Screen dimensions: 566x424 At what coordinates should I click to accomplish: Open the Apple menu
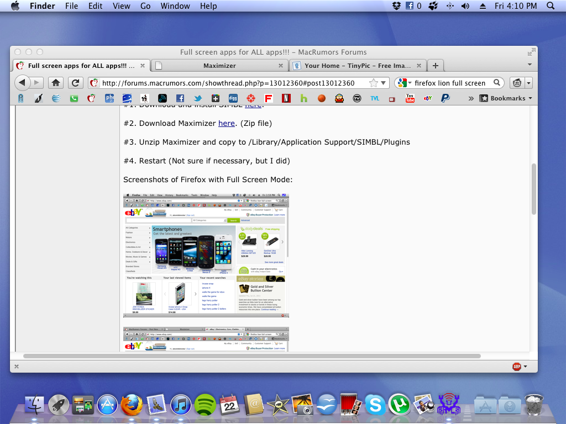coord(15,6)
